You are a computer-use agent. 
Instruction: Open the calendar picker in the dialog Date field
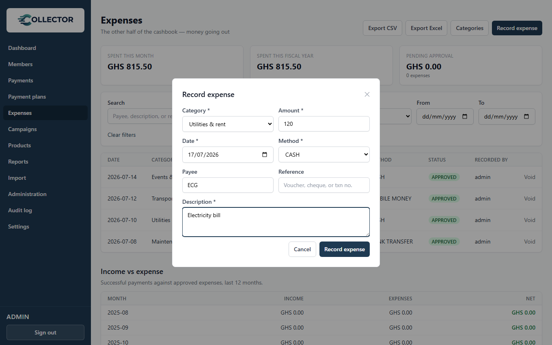(x=265, y=155)
